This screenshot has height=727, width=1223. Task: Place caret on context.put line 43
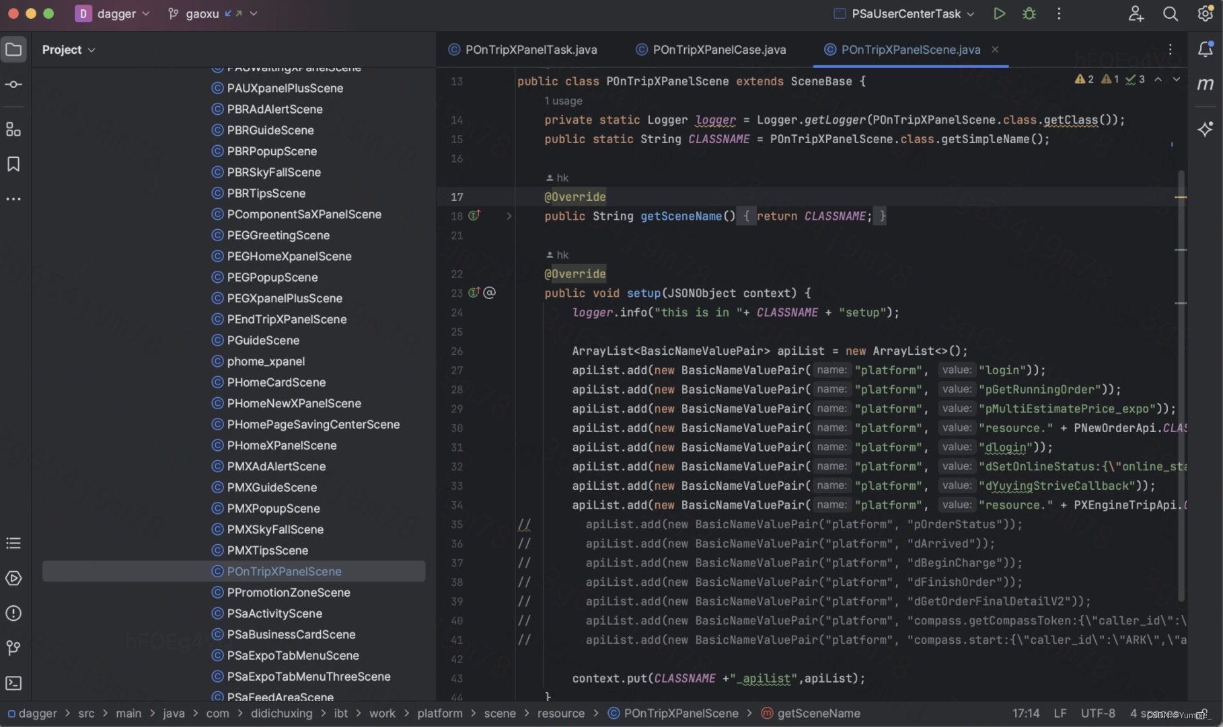tap(718, 678)
